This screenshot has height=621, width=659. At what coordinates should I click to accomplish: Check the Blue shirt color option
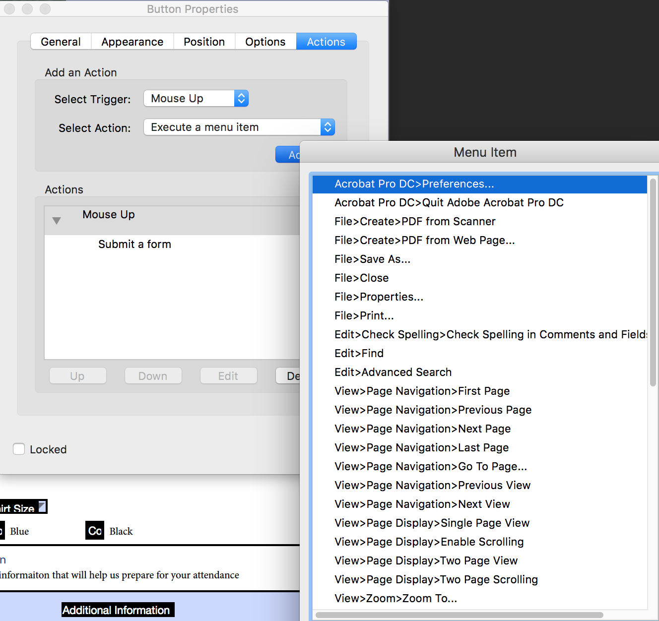click(x=2, y=531)
